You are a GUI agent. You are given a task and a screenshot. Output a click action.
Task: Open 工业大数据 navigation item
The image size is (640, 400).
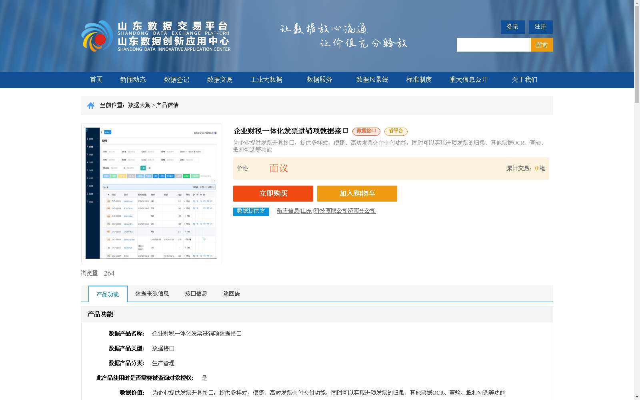click(266, 80)
